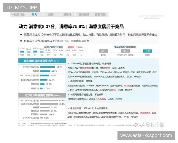Image resolution: width=178 pixels, height=143 pixels.
Task: Click the 32.9% satisfaction value
Action: [52, 80]
